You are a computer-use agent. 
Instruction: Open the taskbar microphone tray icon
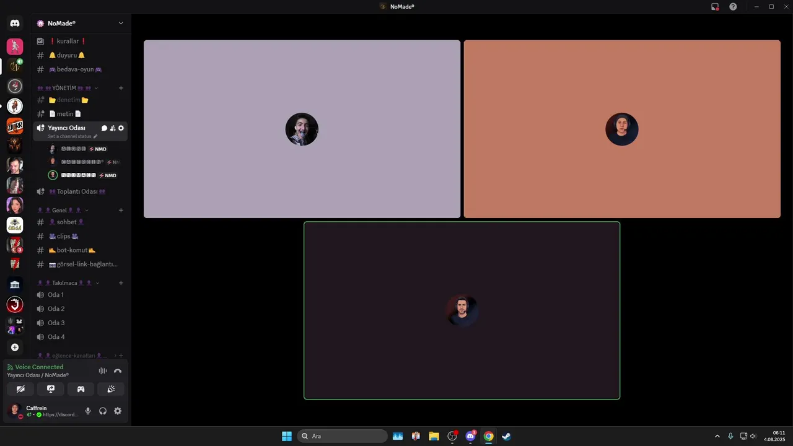(730, 436)
